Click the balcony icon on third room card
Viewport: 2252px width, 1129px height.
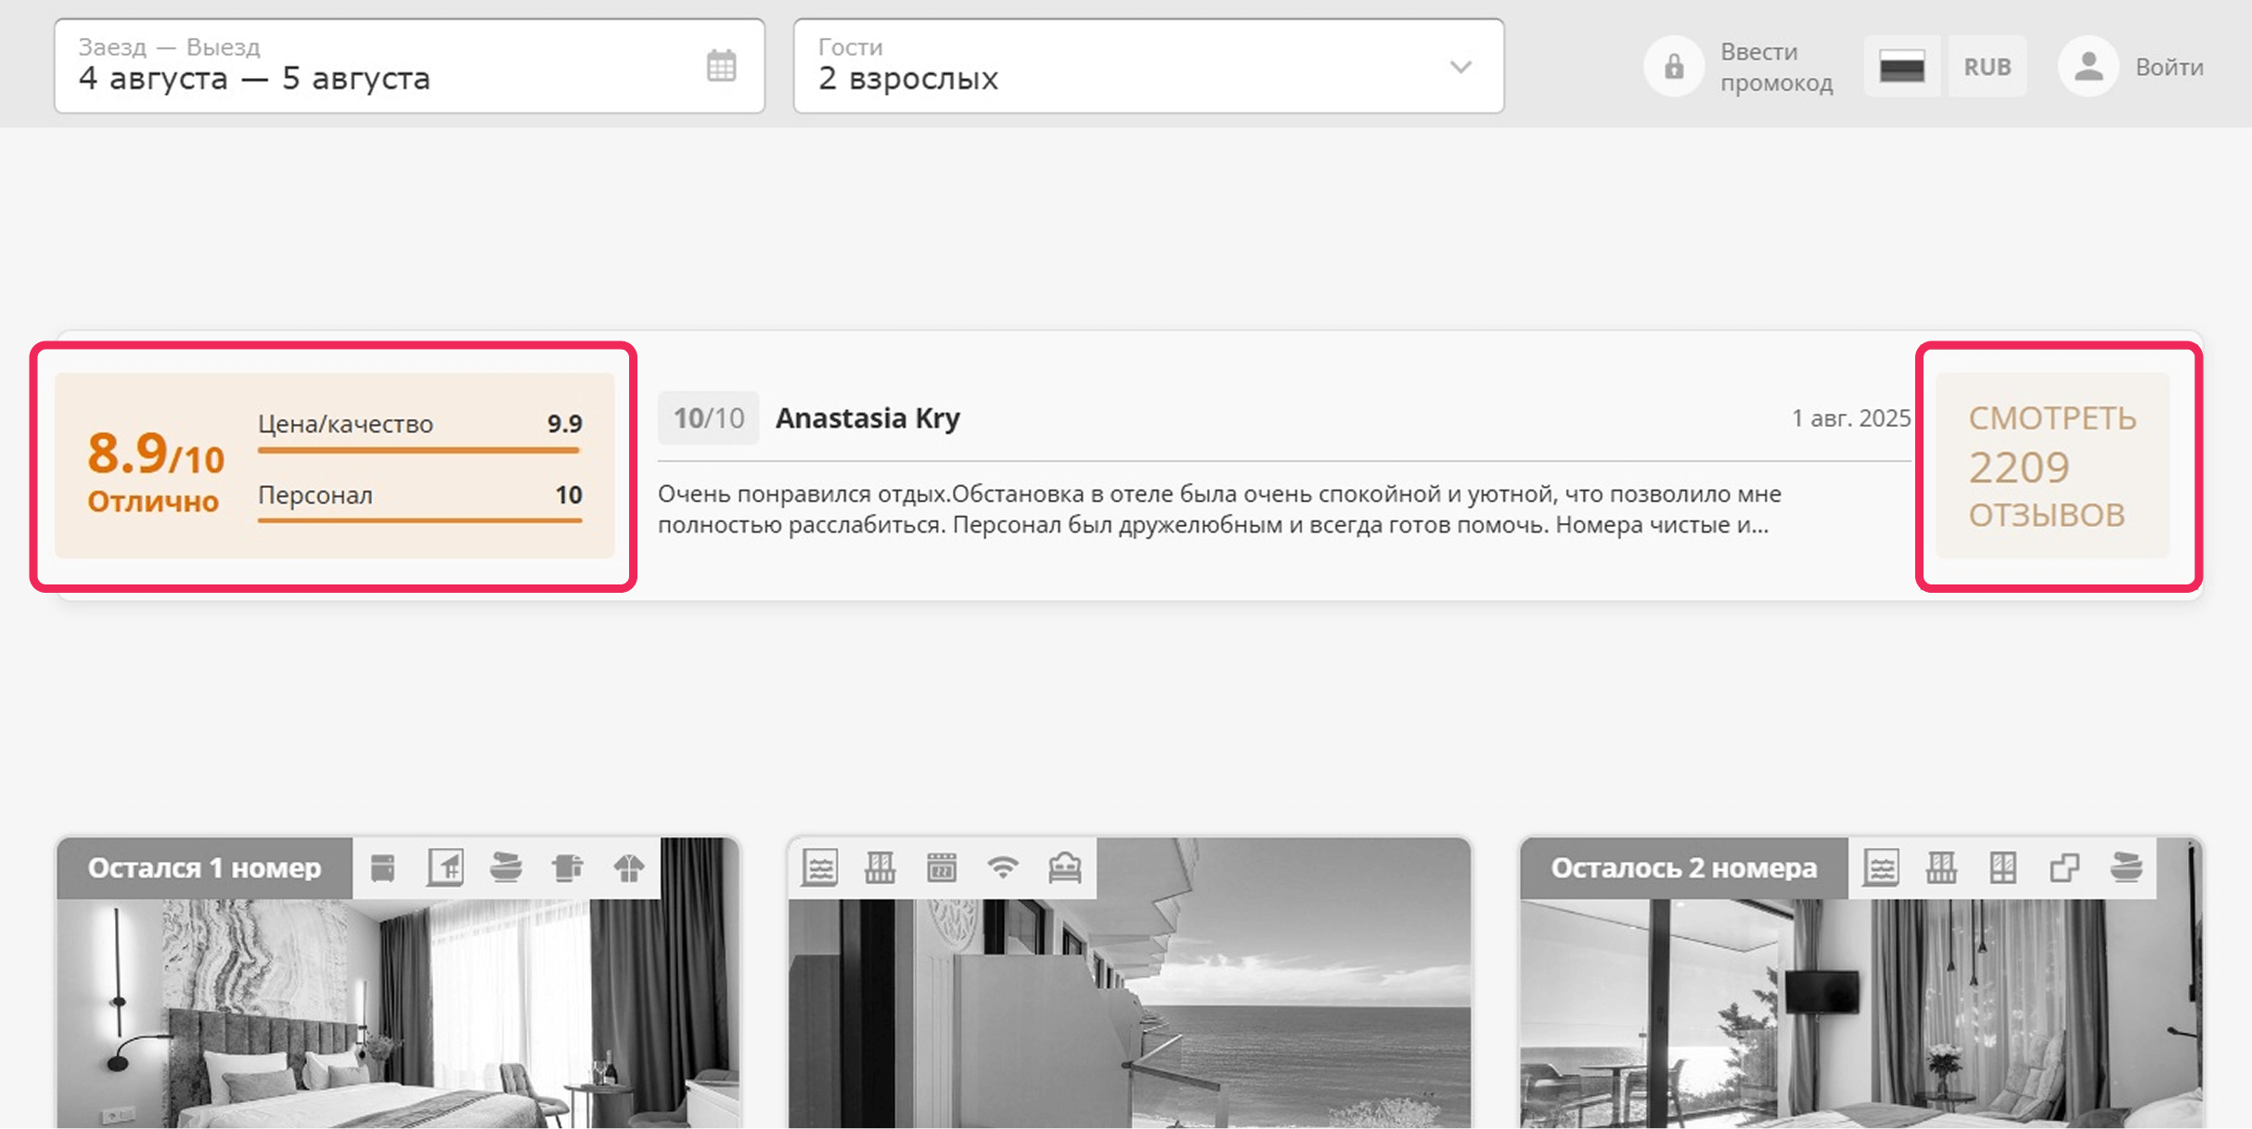coord(1941,868)
